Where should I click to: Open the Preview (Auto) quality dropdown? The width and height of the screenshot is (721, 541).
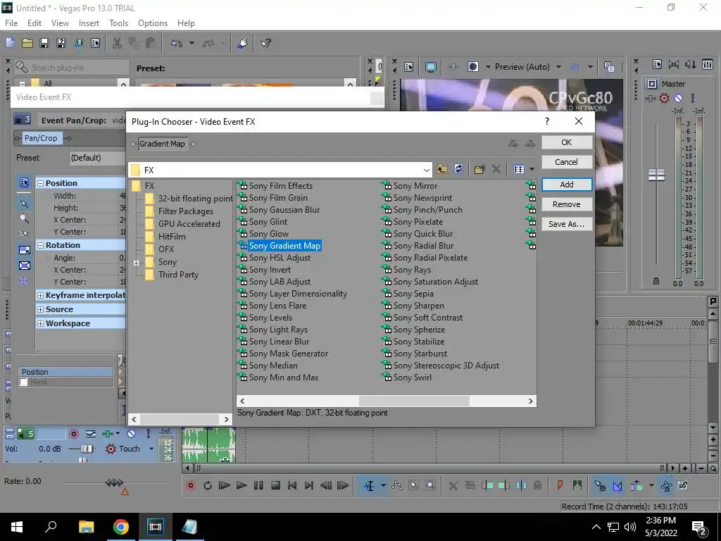coord(558,67)
